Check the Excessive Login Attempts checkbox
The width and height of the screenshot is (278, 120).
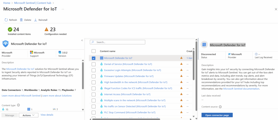click(x=94, y=70)
